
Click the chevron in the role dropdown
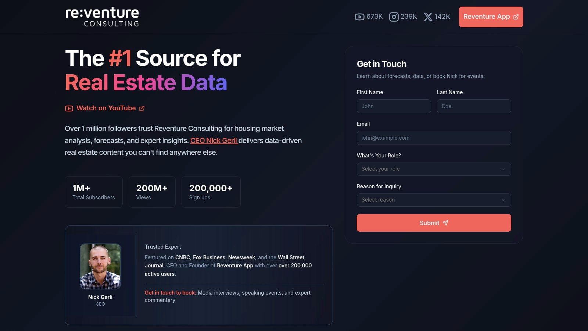pyautogui.click(x=503, y=169)
